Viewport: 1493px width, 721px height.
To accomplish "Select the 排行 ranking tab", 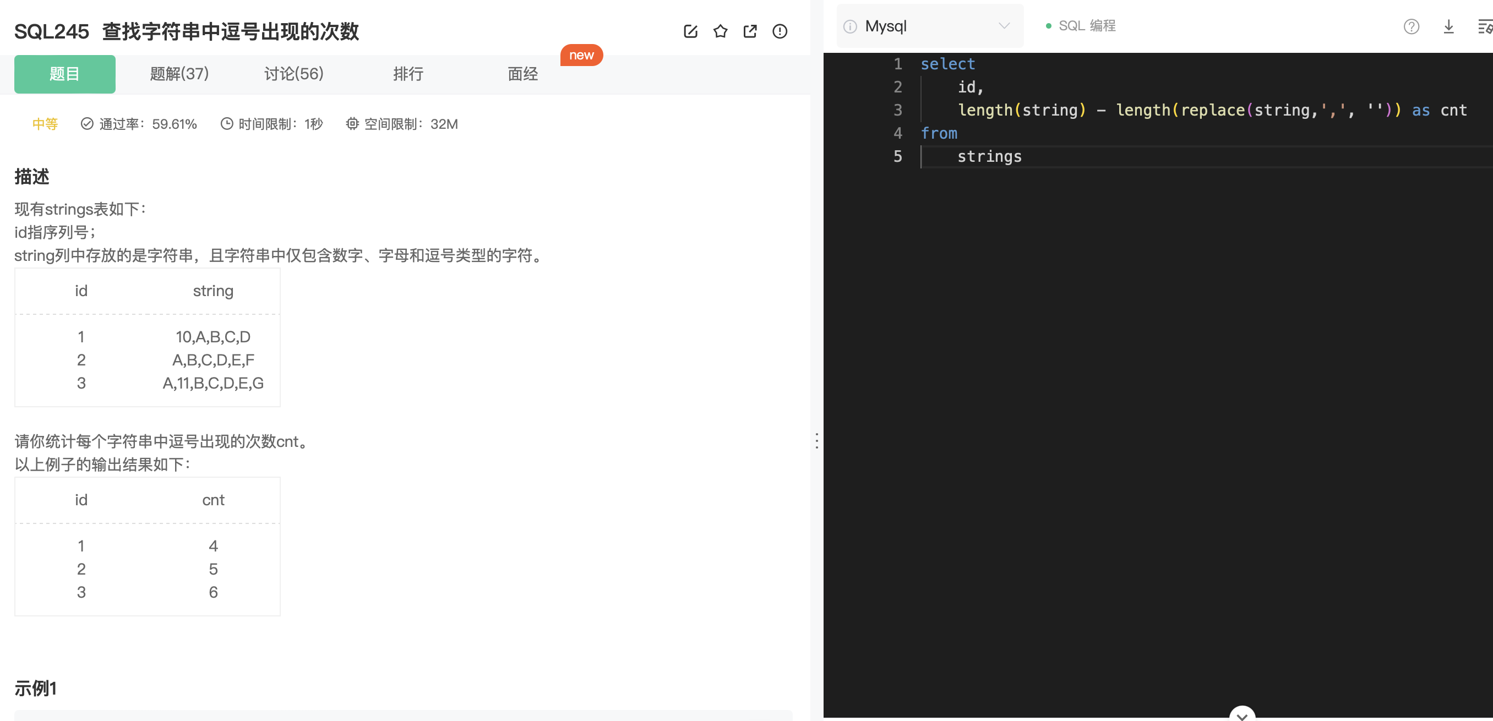I will 408,74.
